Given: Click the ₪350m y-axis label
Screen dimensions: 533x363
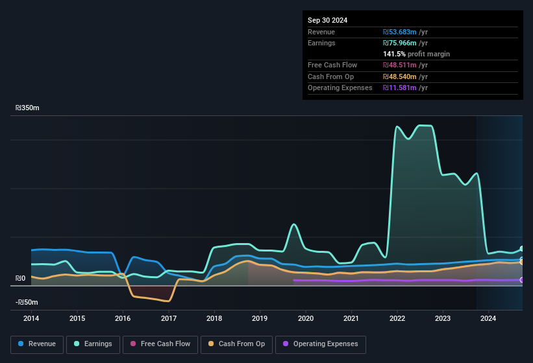Looking at the screenshot, I should [x=27, y=108].
